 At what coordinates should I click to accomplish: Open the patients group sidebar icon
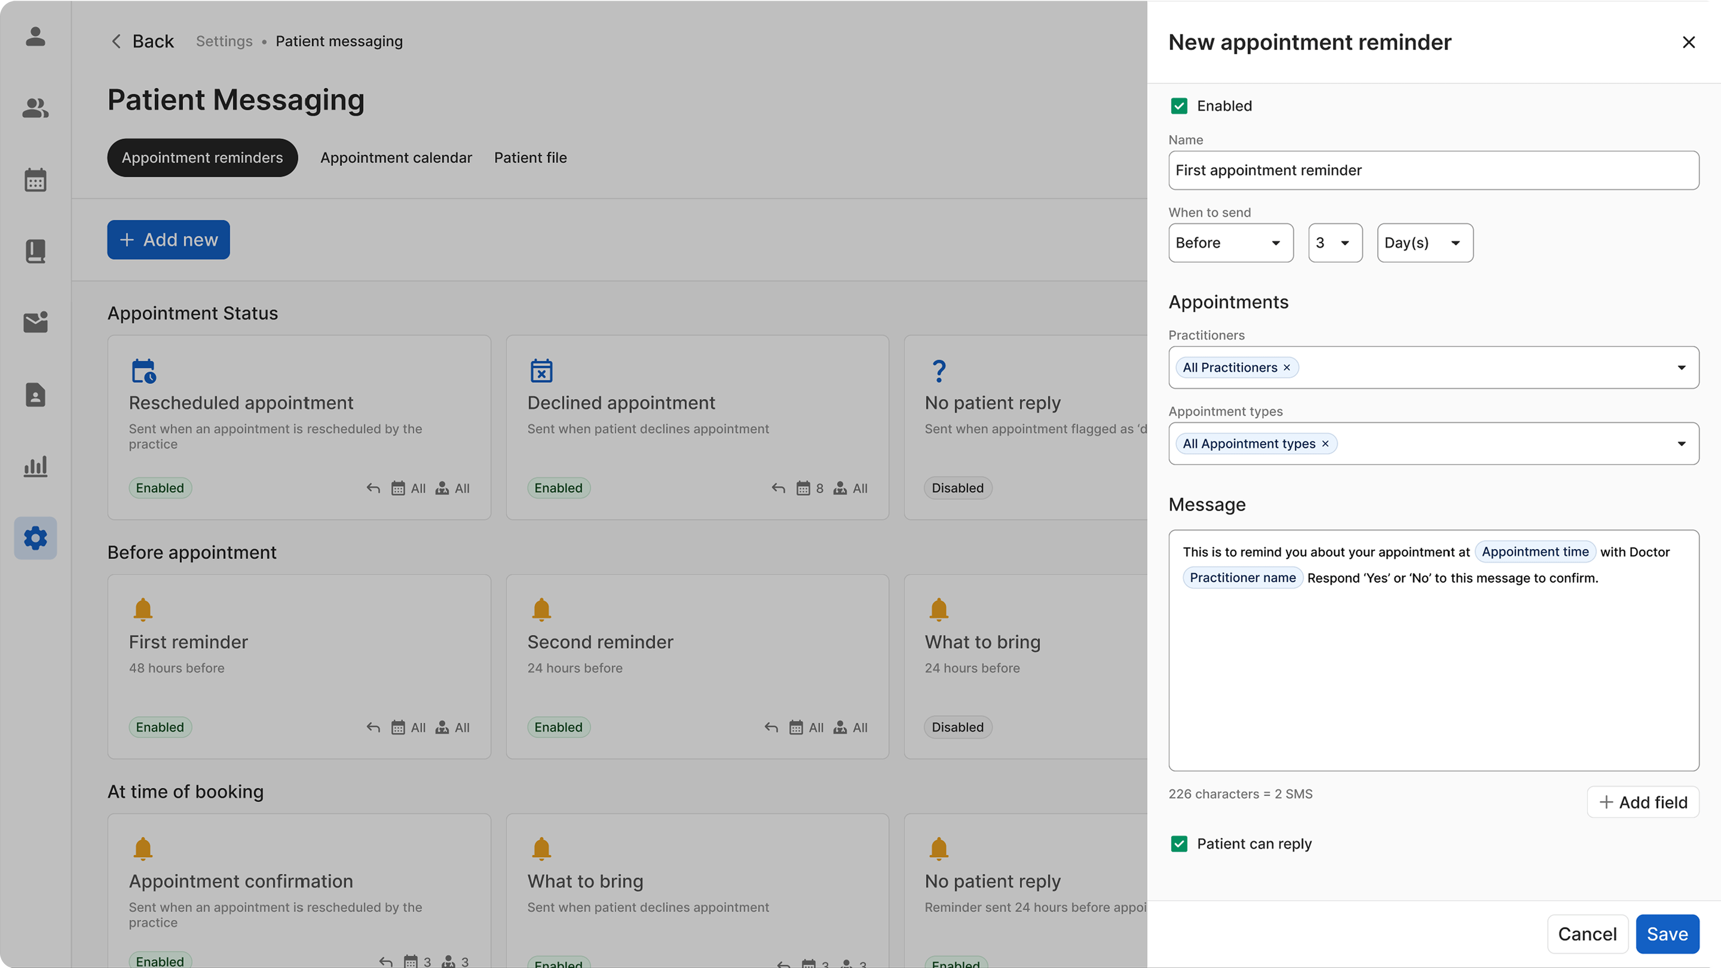tap(35, 108)
